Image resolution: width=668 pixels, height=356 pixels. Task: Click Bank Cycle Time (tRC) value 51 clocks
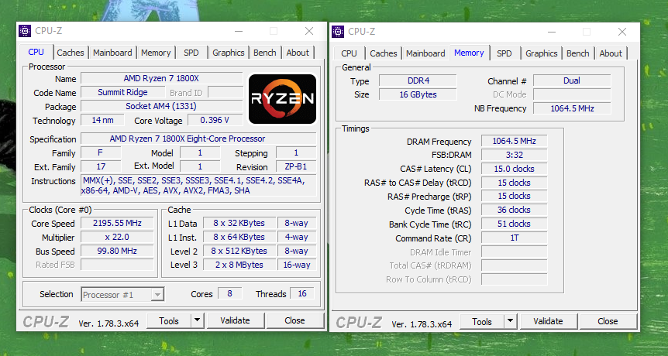[x=515, y=224]
